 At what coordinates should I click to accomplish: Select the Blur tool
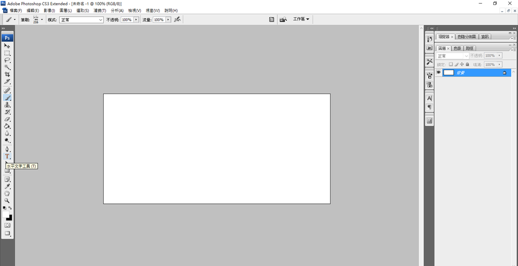tap(7, 134)
